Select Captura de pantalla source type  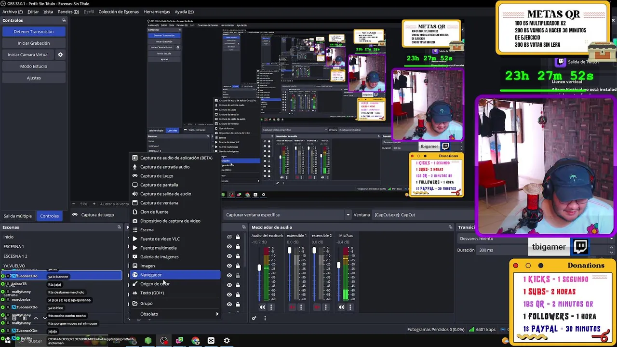[175, 185]
